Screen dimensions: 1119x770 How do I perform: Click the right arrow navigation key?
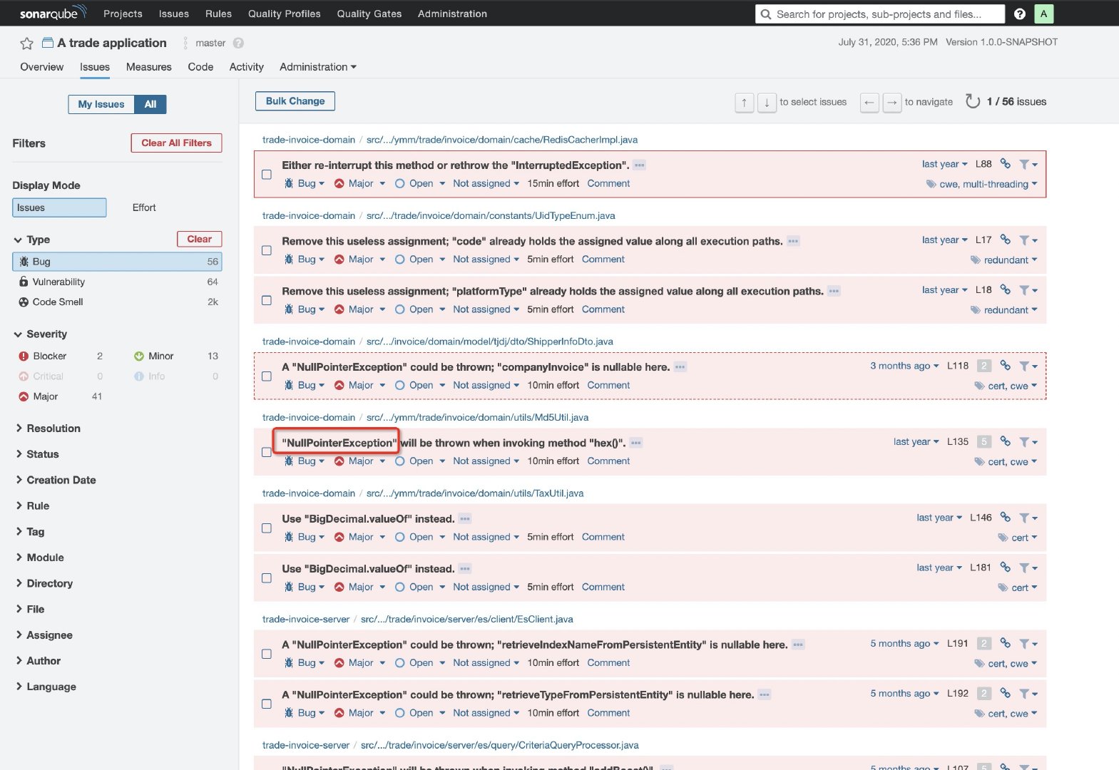[891, 102]
